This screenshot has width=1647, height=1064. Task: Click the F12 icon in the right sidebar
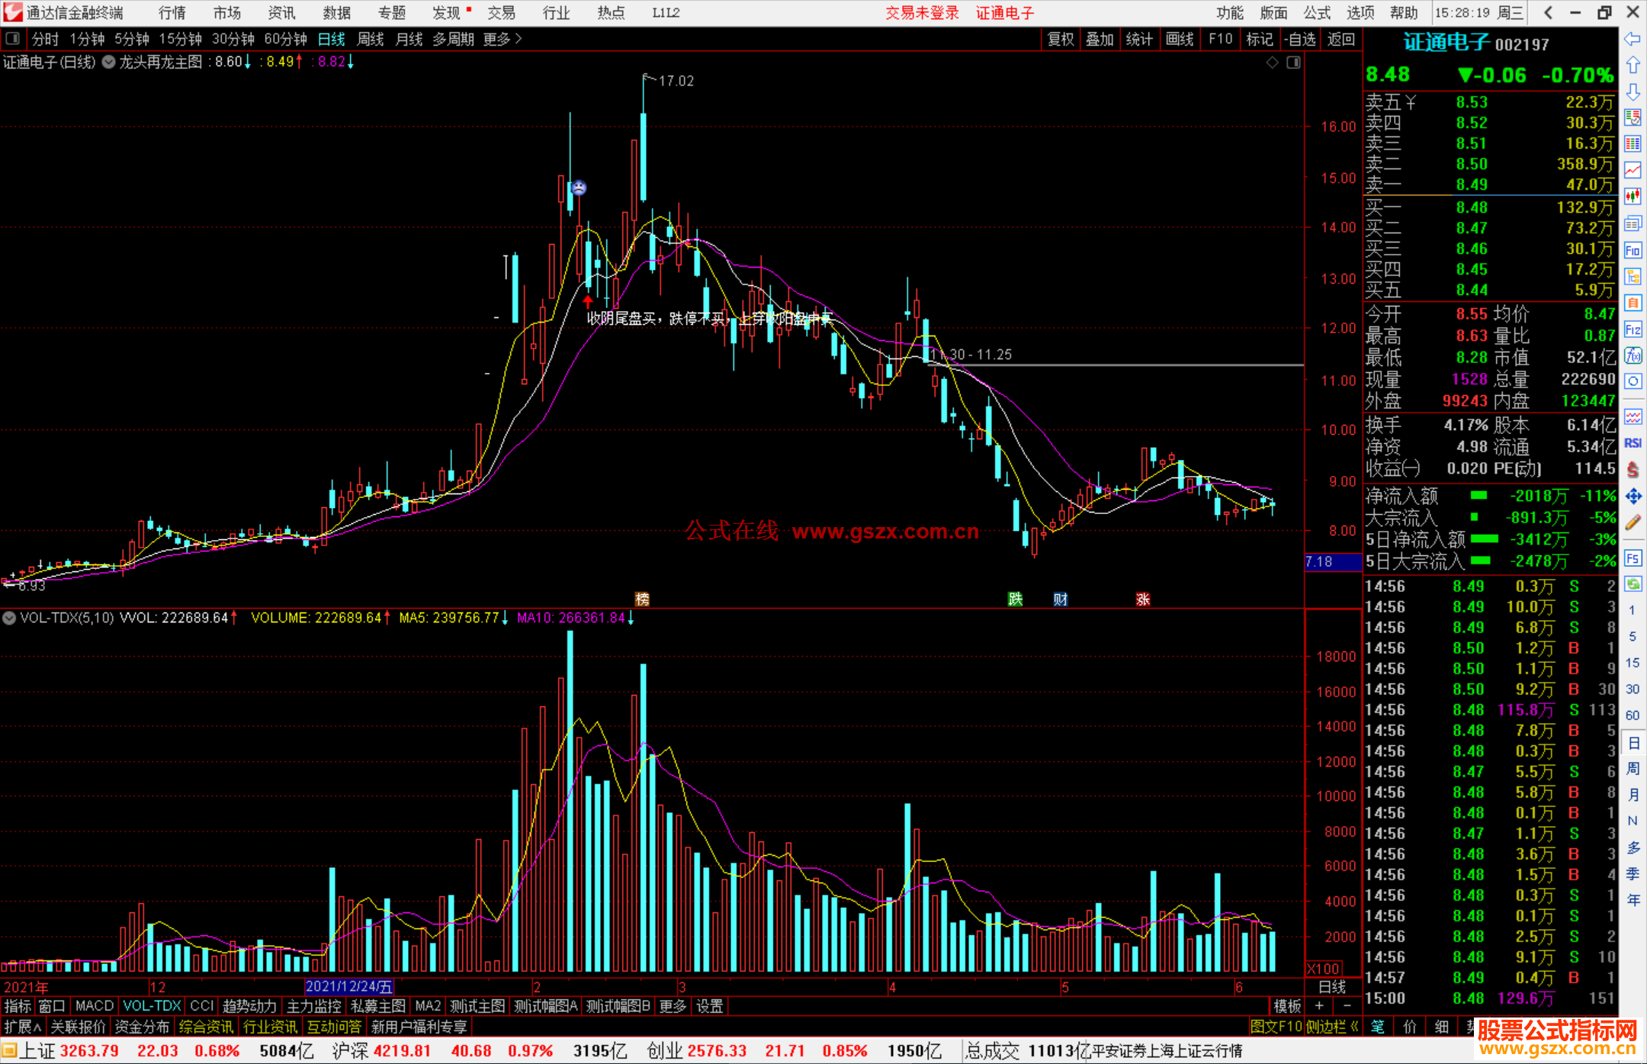pyautogui.click(x=1633, y=329)
